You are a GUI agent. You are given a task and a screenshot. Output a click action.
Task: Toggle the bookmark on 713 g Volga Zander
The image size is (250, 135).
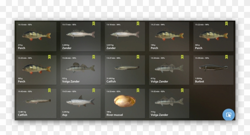click(x=182, y=91)
